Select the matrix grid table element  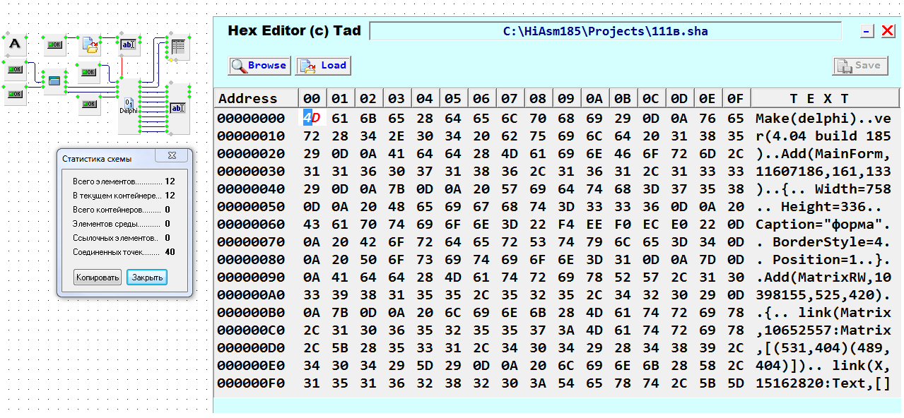pos(177,47)
